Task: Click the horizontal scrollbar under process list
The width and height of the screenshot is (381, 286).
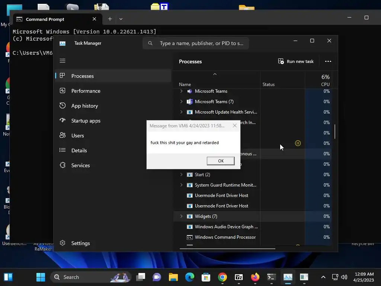Action: 227,248
